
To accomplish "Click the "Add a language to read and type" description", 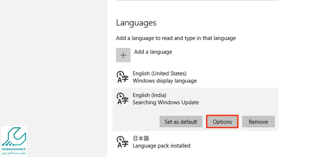I will (x=176, y=38).
